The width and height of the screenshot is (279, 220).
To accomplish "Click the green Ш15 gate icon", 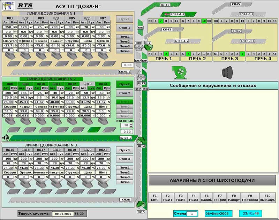I will 141,204.
